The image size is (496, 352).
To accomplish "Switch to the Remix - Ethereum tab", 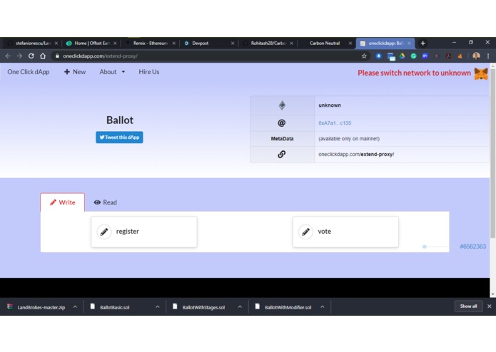I will 151,43.
